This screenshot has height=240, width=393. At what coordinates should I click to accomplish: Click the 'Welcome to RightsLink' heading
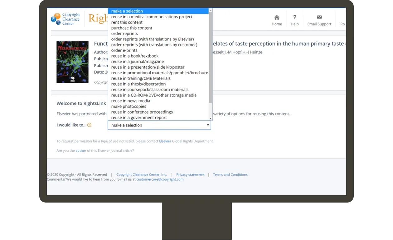coord(81,104)
